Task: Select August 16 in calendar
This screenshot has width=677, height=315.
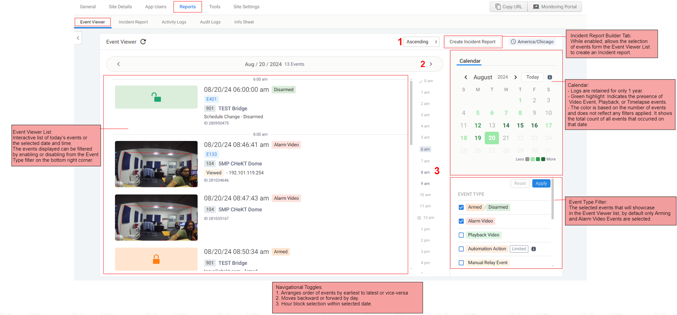Action: pos(534,125)
